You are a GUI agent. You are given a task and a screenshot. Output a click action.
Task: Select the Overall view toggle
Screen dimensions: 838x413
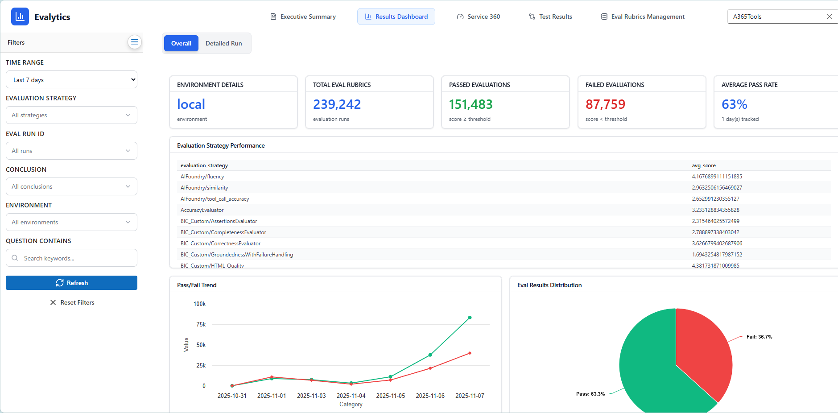point(181,43)
